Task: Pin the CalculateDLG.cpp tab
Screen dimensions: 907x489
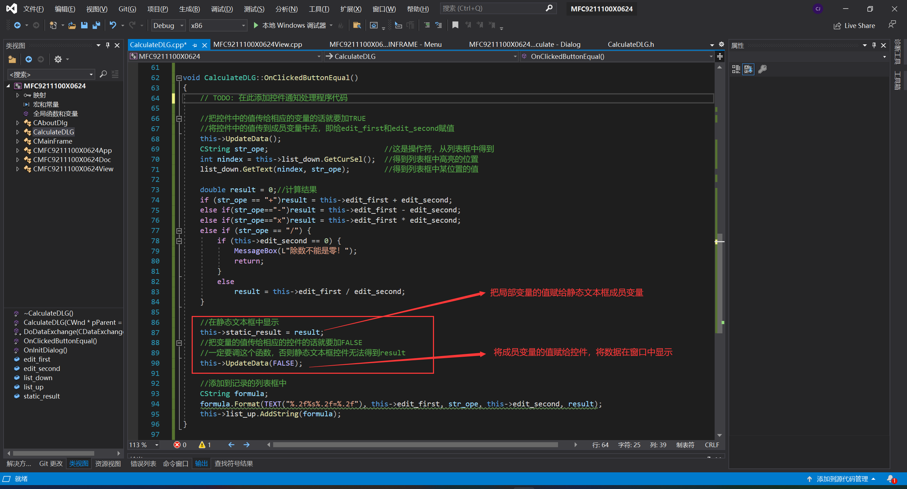Action: 195,45
